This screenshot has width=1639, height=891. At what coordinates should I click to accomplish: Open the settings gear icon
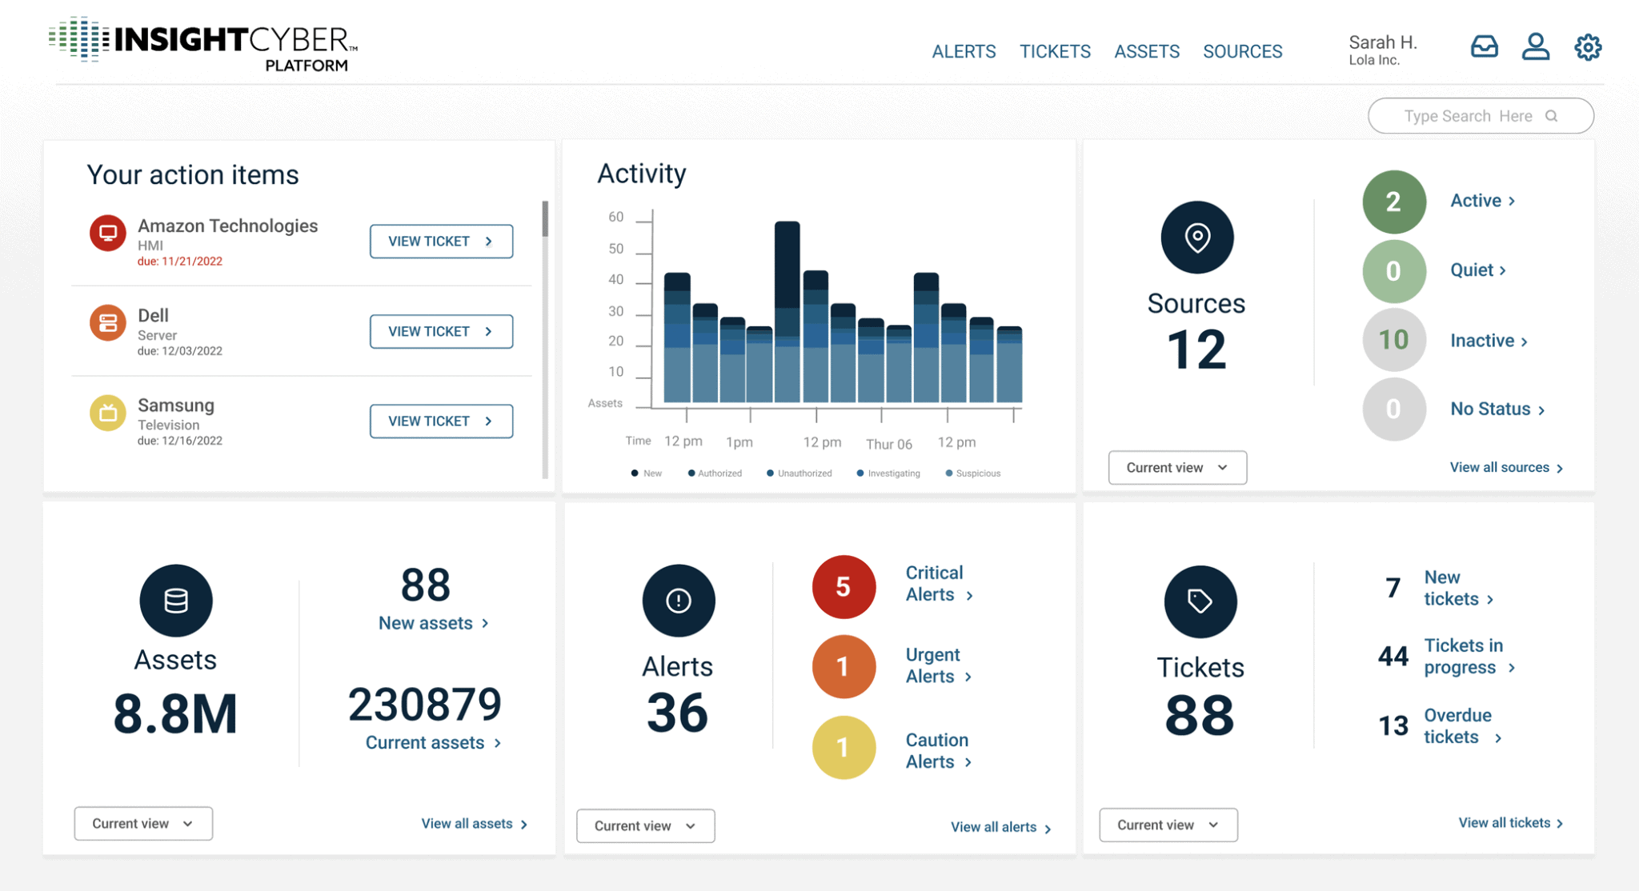pos(1588,47)
